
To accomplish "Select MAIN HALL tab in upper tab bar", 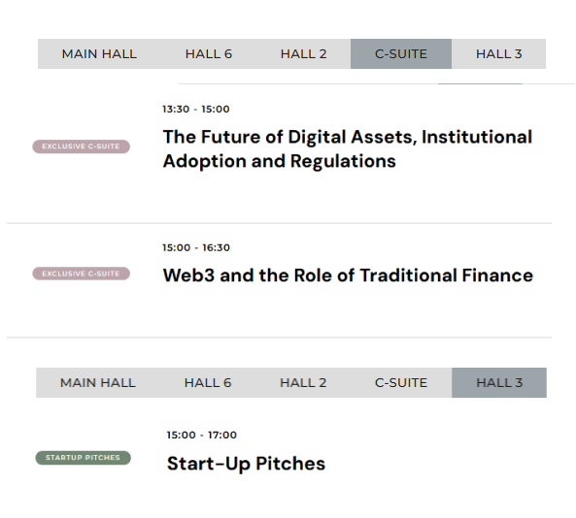I will (x=99, y=54).
